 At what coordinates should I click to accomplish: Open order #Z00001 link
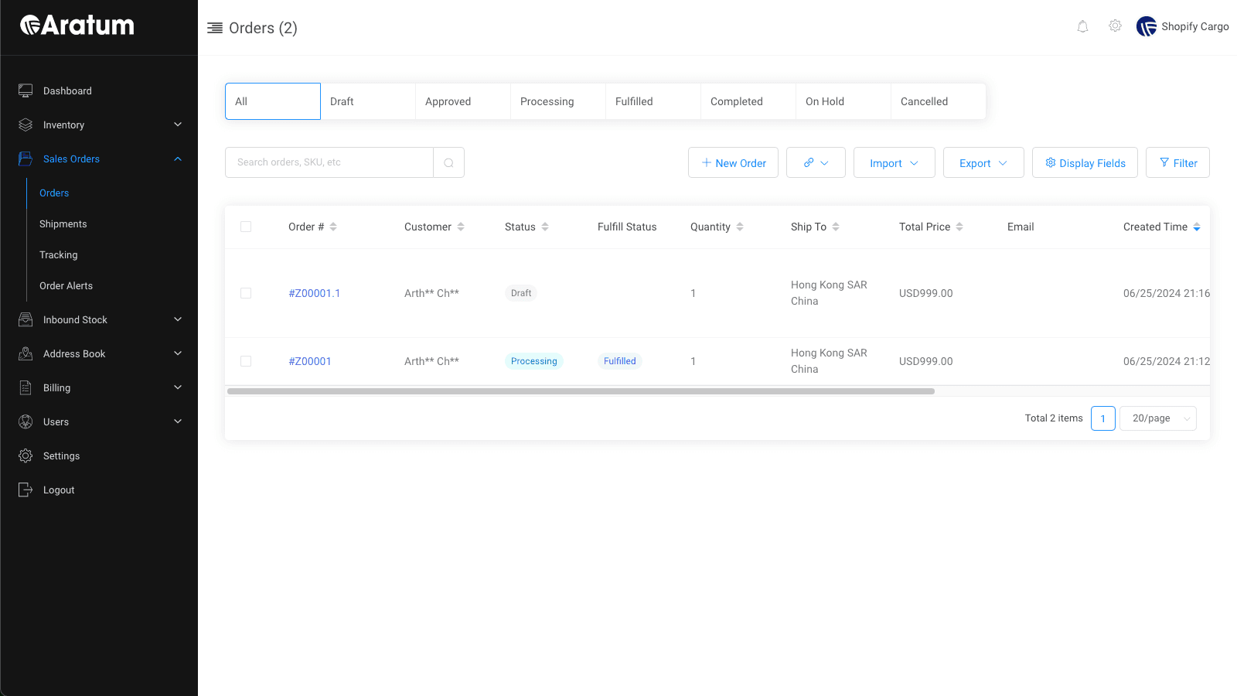310,361
